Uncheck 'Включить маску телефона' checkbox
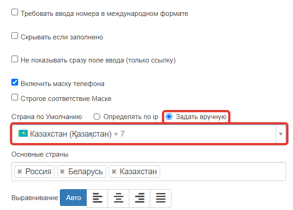This screenshot has height=210, width=293. (x=15, y=82)
